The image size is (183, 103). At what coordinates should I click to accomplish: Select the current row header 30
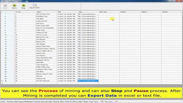(8, 81)
